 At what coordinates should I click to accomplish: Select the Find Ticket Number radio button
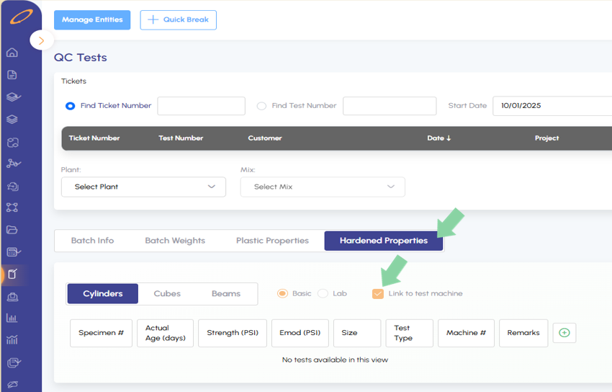pos(71,106)
